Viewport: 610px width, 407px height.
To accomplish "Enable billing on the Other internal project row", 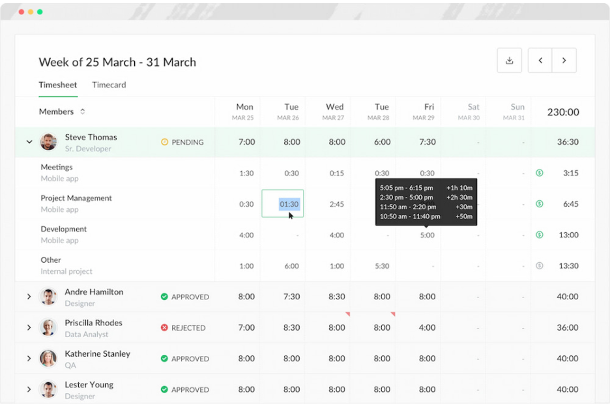I will point(539,266).
